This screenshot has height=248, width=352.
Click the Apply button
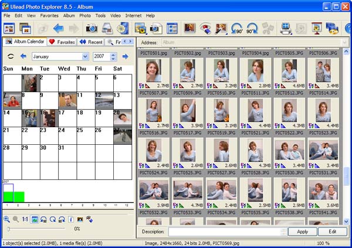pyautogui.click(x=302, y=232)
